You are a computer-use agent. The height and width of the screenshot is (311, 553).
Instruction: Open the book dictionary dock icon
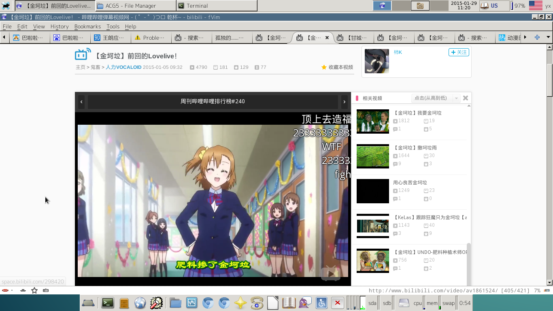pyautogui.click(x=289, y=303)
